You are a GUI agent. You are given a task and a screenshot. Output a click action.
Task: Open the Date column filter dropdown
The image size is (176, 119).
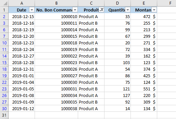tap(32, 10)
